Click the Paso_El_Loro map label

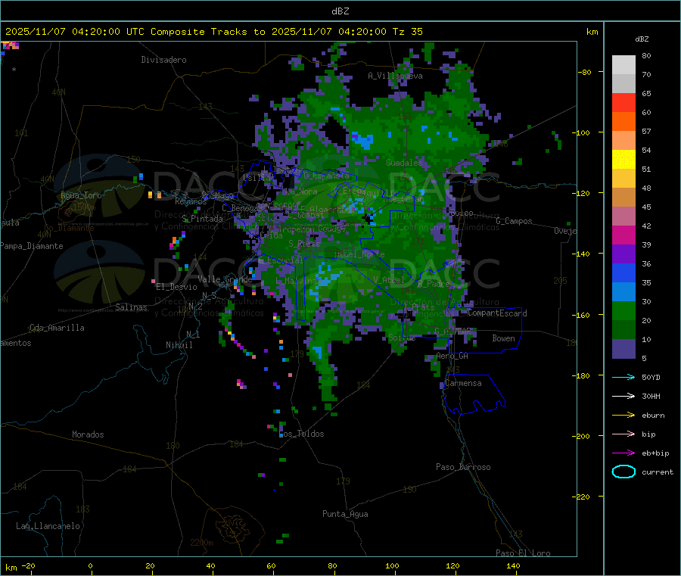[524, 553]
